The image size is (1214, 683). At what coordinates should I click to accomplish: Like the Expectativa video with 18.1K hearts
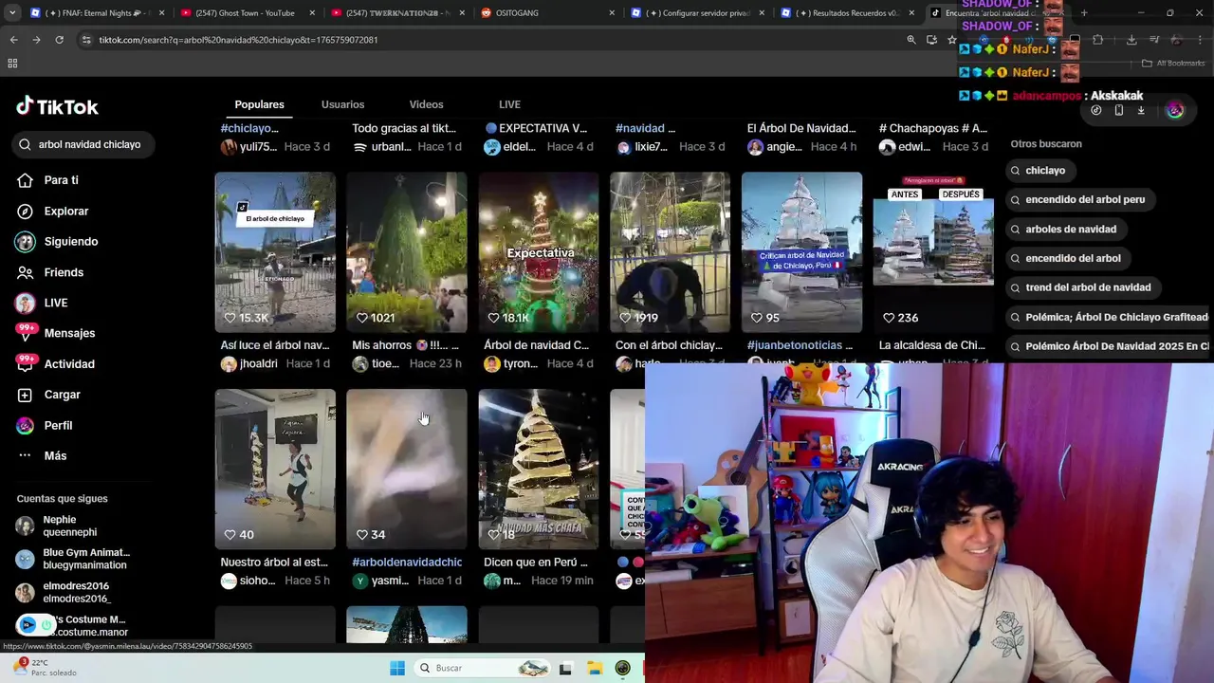(493, 318)
